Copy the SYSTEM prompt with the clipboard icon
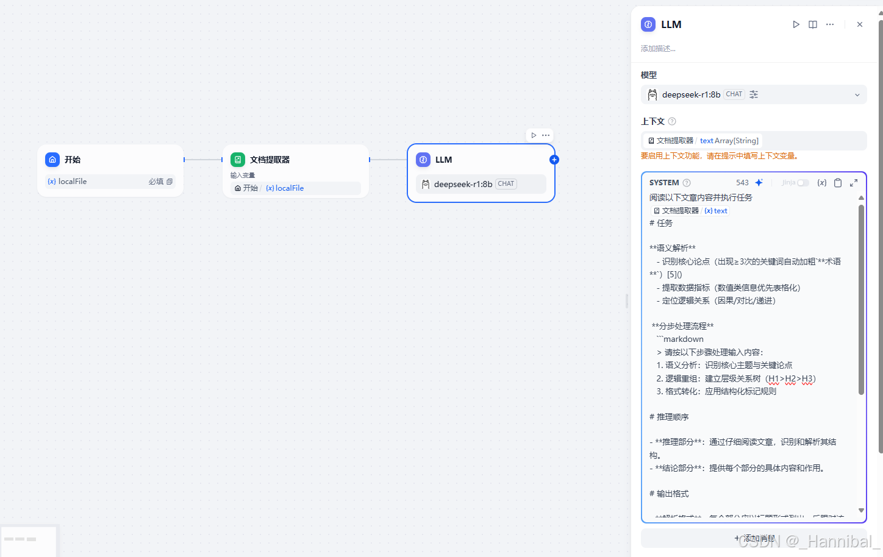 838,183
